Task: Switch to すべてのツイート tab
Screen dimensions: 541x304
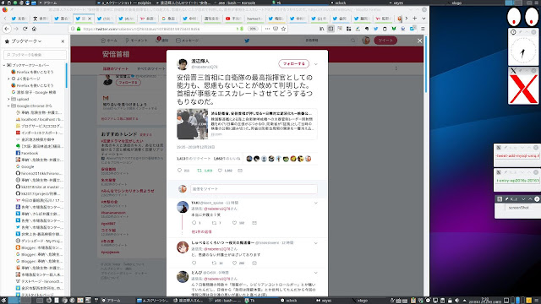Action: (150, 68)
